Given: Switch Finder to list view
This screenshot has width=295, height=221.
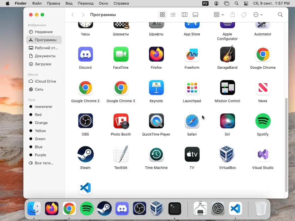Looking at the screenshot, I should click(x=173, y=15).
